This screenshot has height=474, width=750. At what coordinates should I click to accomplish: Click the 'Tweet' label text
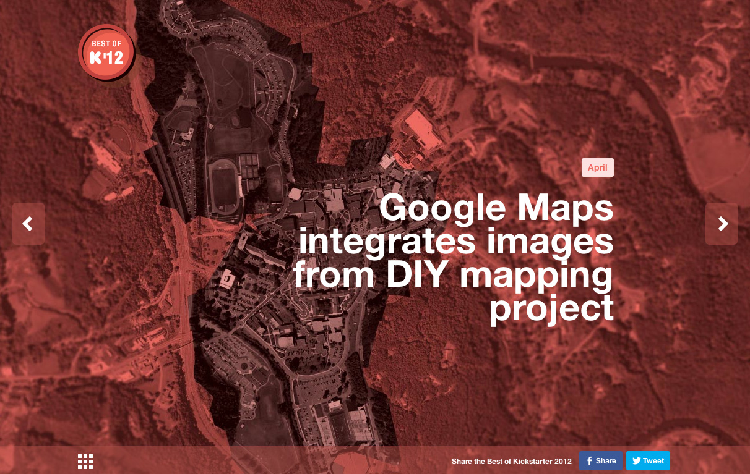point(653,461)
